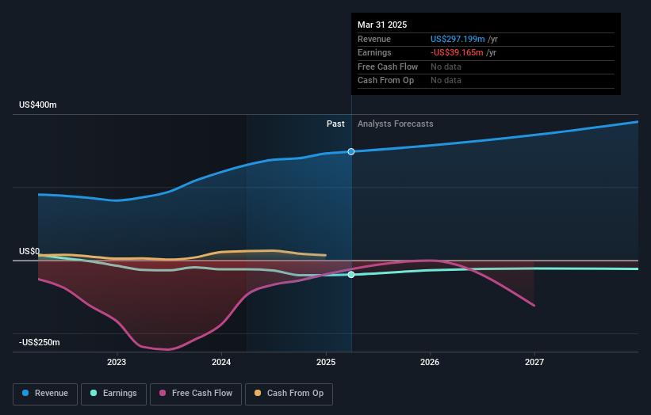This screenshot has width=651, height=415.
Task: Select the Earnings data point marker at Mar 2025
Action: (x=351, y=275)
